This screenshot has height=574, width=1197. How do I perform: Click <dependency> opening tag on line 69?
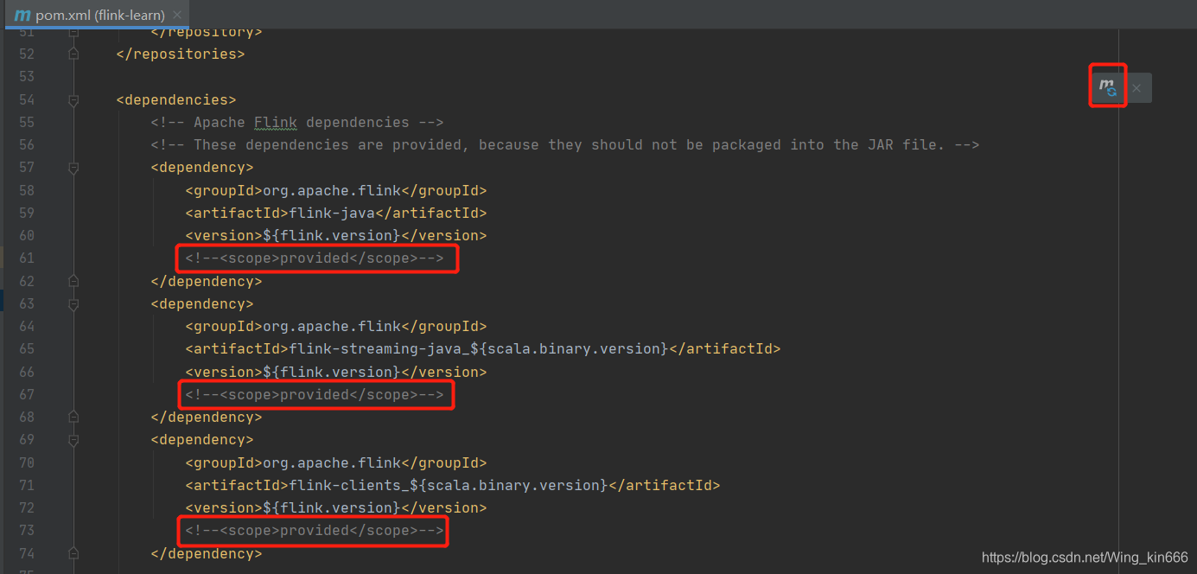tap(202, 439)
